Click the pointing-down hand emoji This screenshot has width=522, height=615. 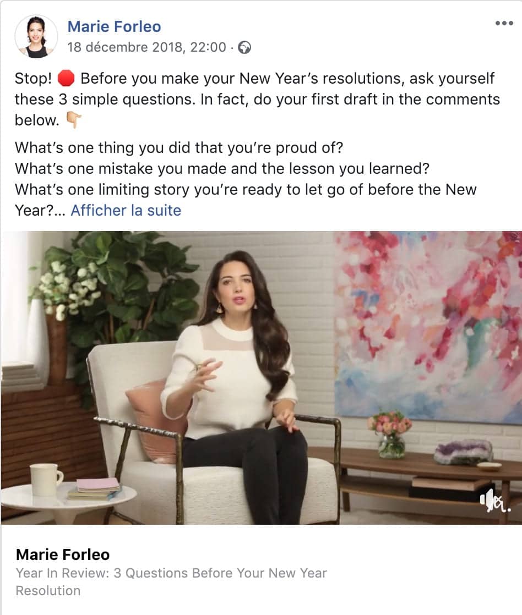[x=74, y=120]
